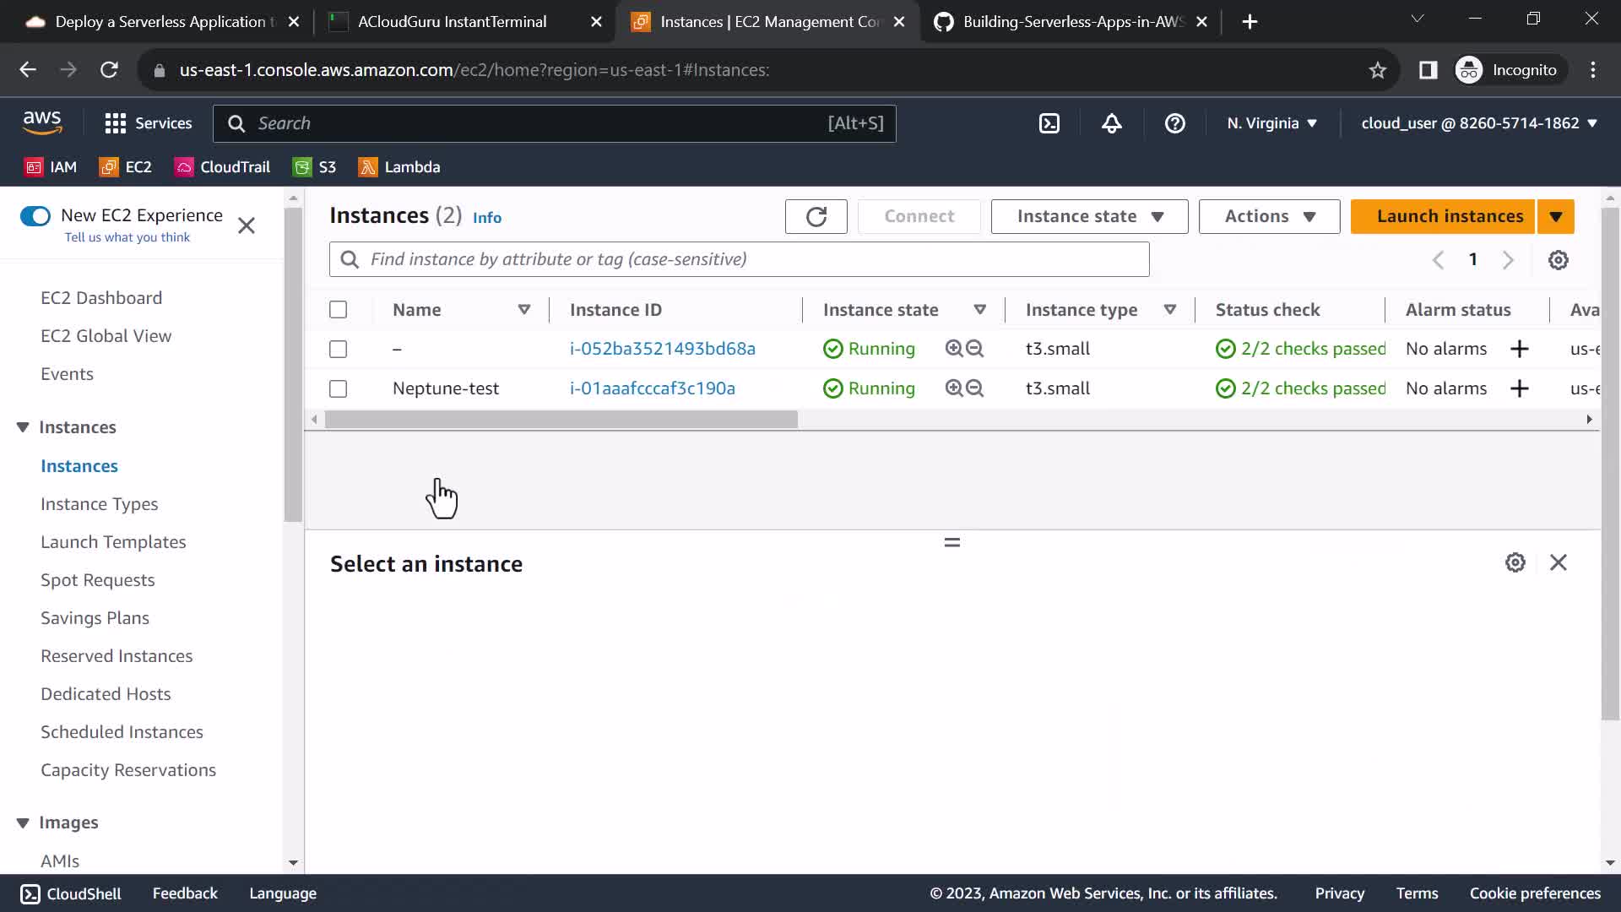Expand the Actions dropdown
The image size is (1621, 912).
[x=1269, y=216]
